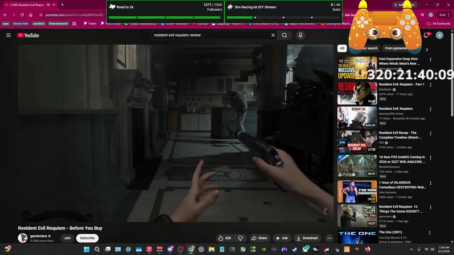Image resolution: width=454 pixels, height=255 pixels.
Task: Download the video
Action: pyautogui.click(x=307, y=238)
